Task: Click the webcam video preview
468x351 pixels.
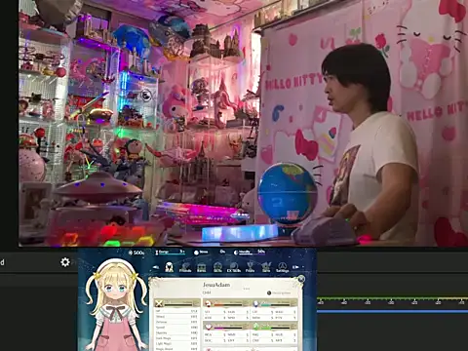Action: (x=243, y=123)
